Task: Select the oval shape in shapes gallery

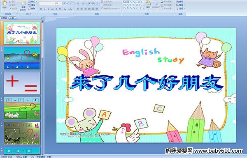Action: (x=140, y=2)
